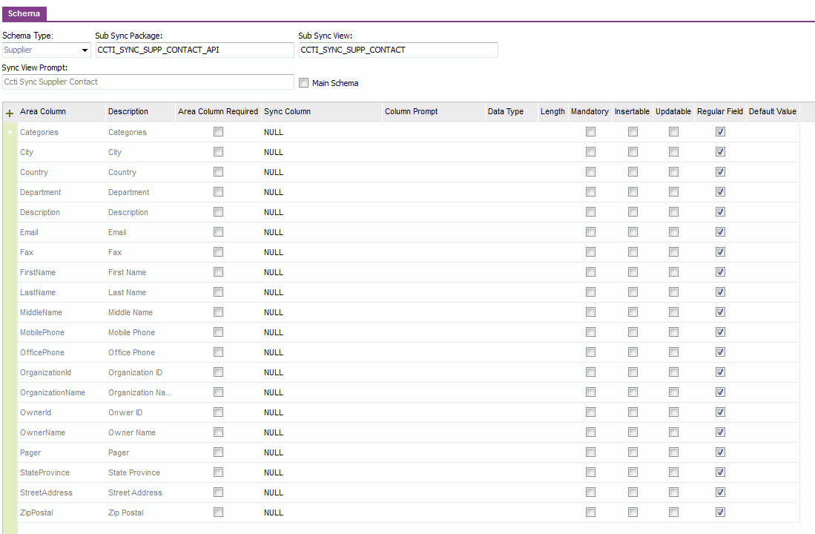Uncheck Regular Field for ZipPostal
The width and height of the screenshot is (815, 534).
pos(719,512)
